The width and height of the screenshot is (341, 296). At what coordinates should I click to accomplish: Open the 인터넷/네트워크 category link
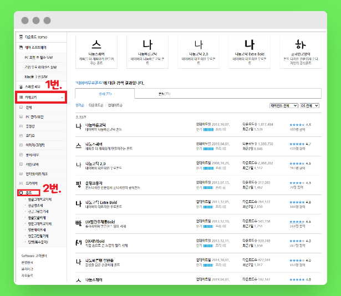click(x=37, y=173)
